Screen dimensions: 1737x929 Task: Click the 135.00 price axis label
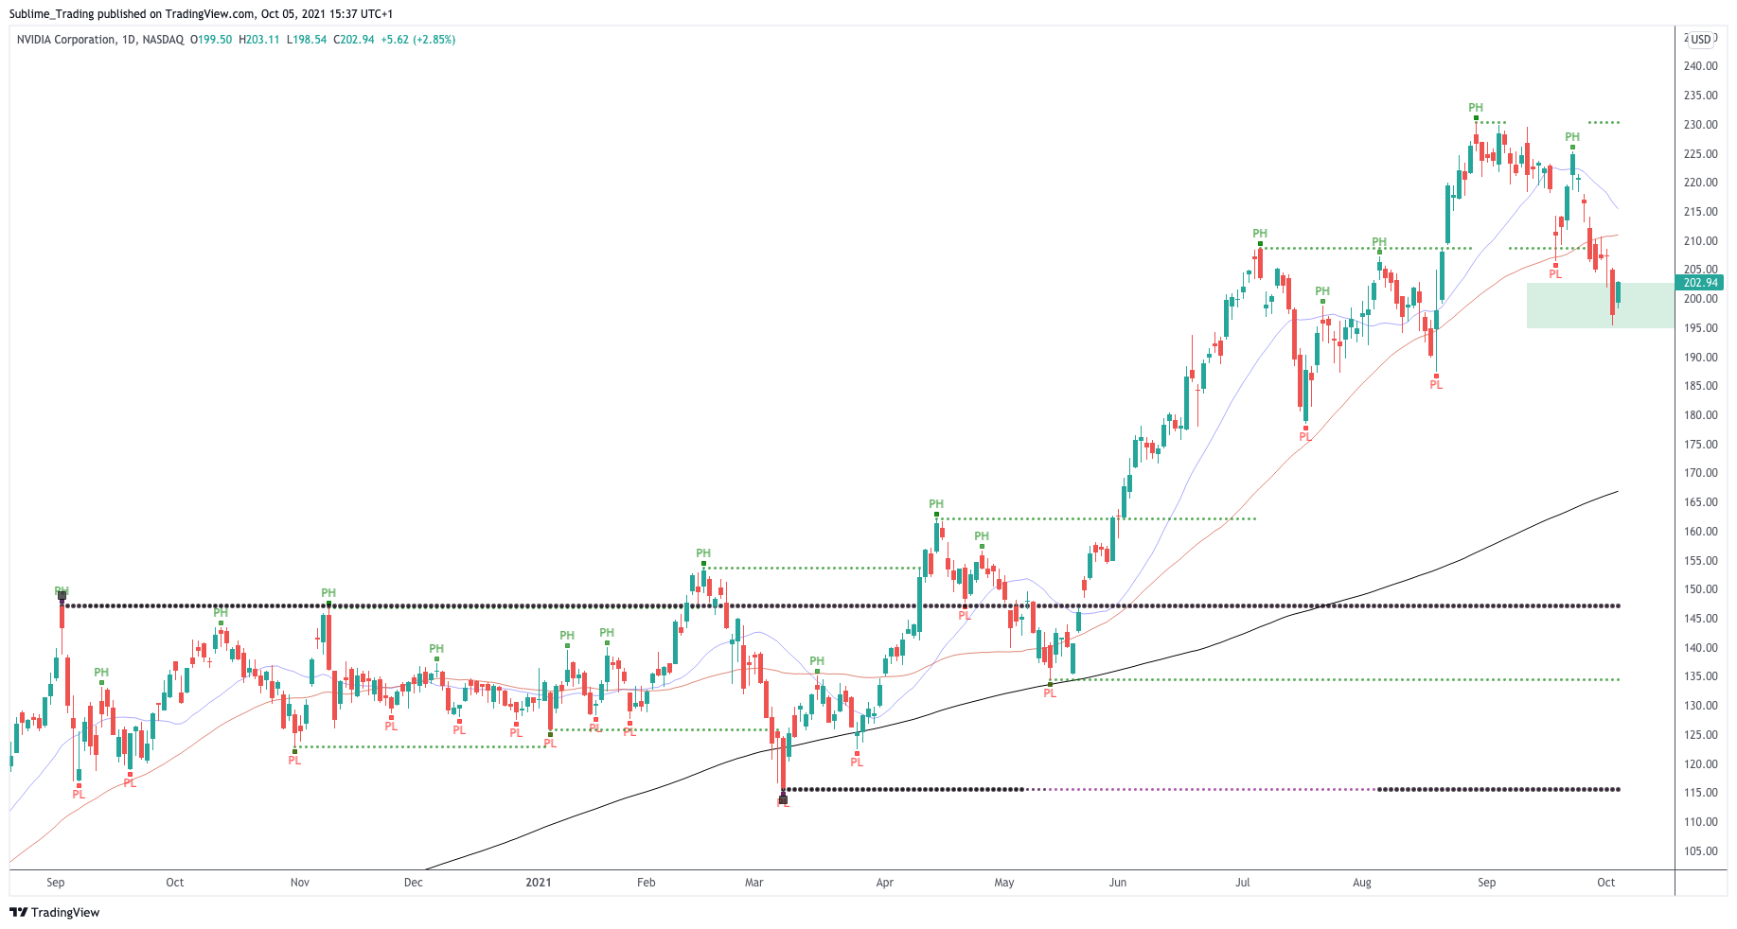point(1700,676)
